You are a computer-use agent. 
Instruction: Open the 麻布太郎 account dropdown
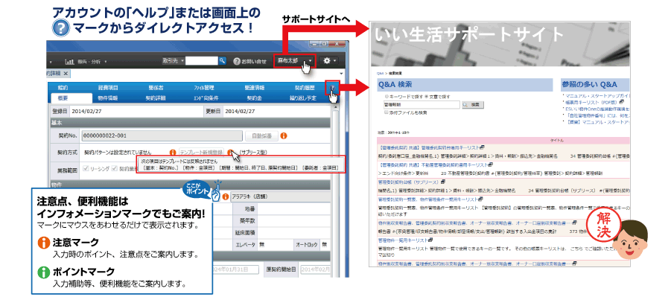[295, 61]
